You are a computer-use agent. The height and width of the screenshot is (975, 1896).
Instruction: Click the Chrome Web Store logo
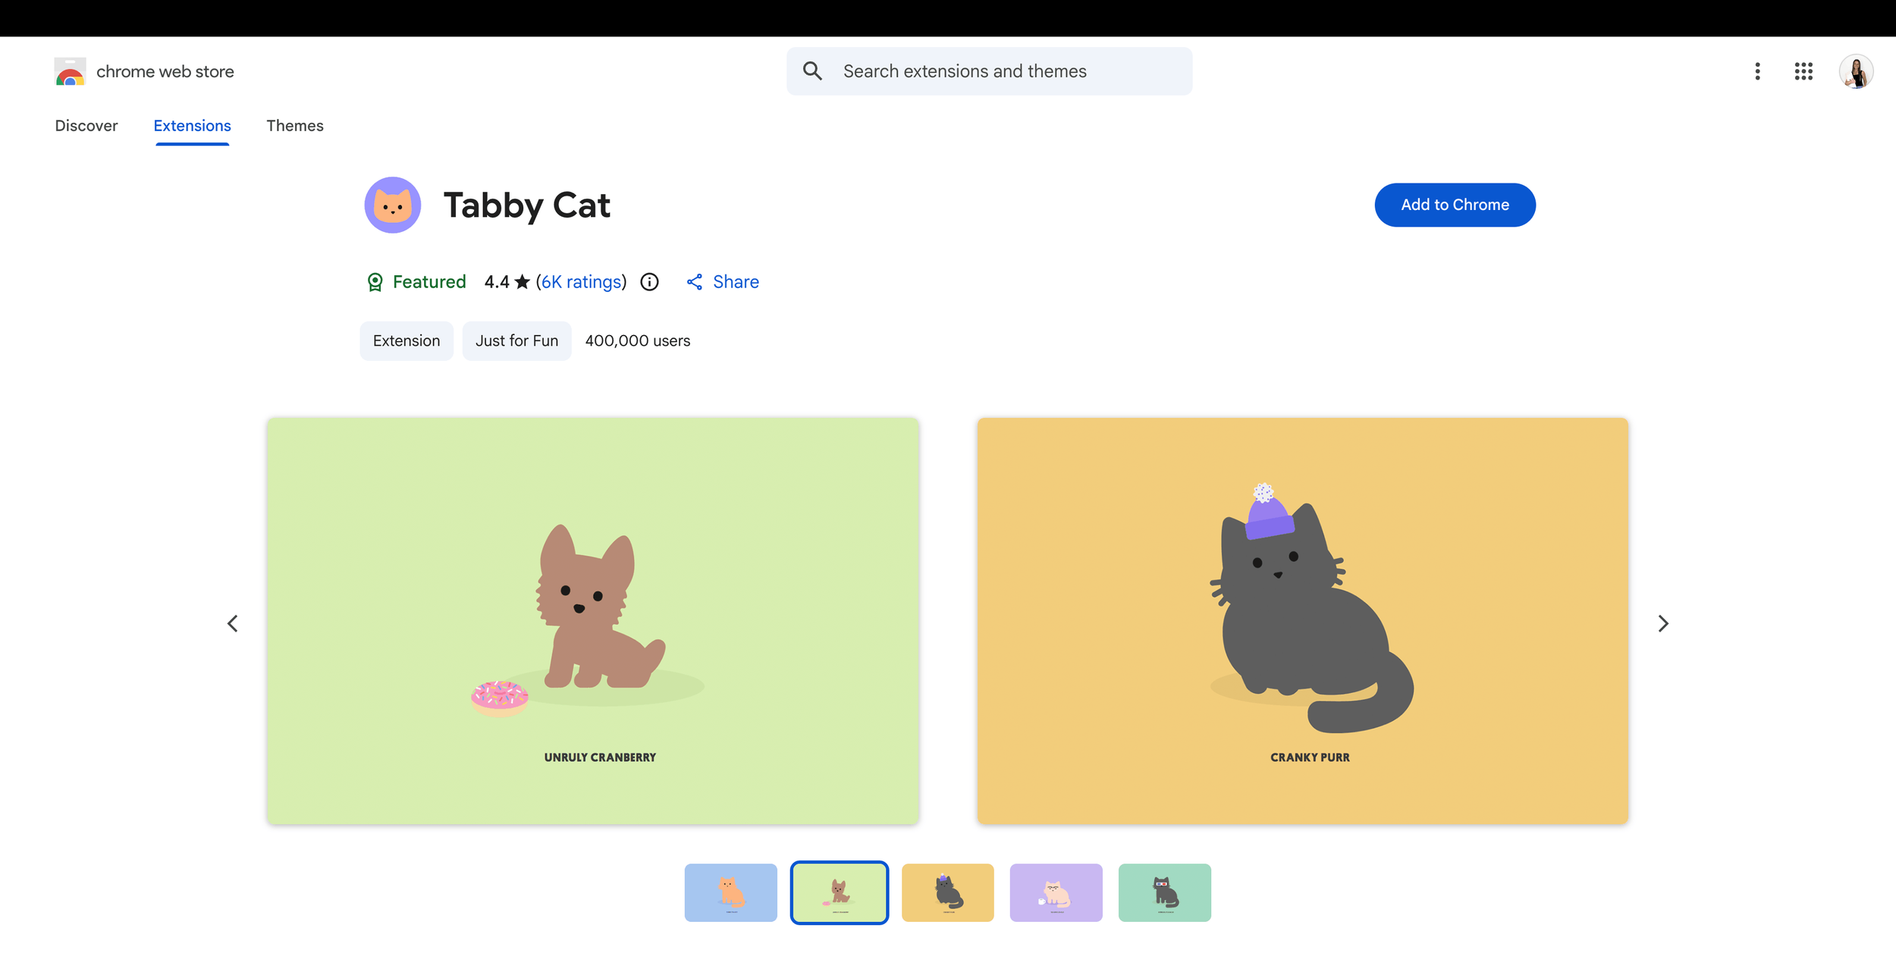point(70,71)
